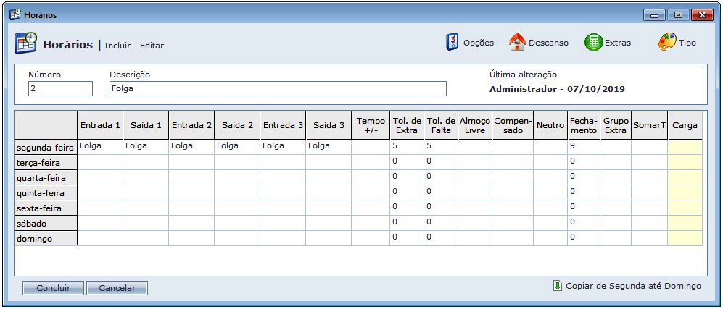Select the domingo row header
Screen dimensions: 723x309
coord(46,238)
